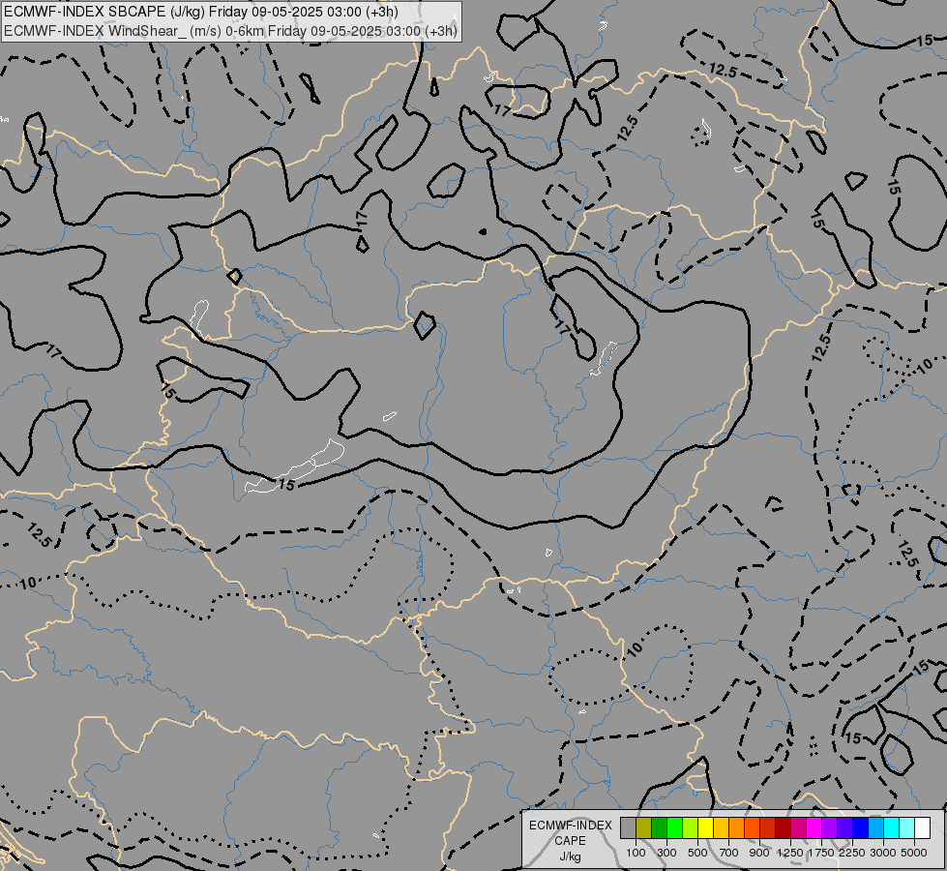Click the 100 tick label on the scale
The height and width of the screenshot is (871, 947).
pyautogui.click(x=636, y=853)
